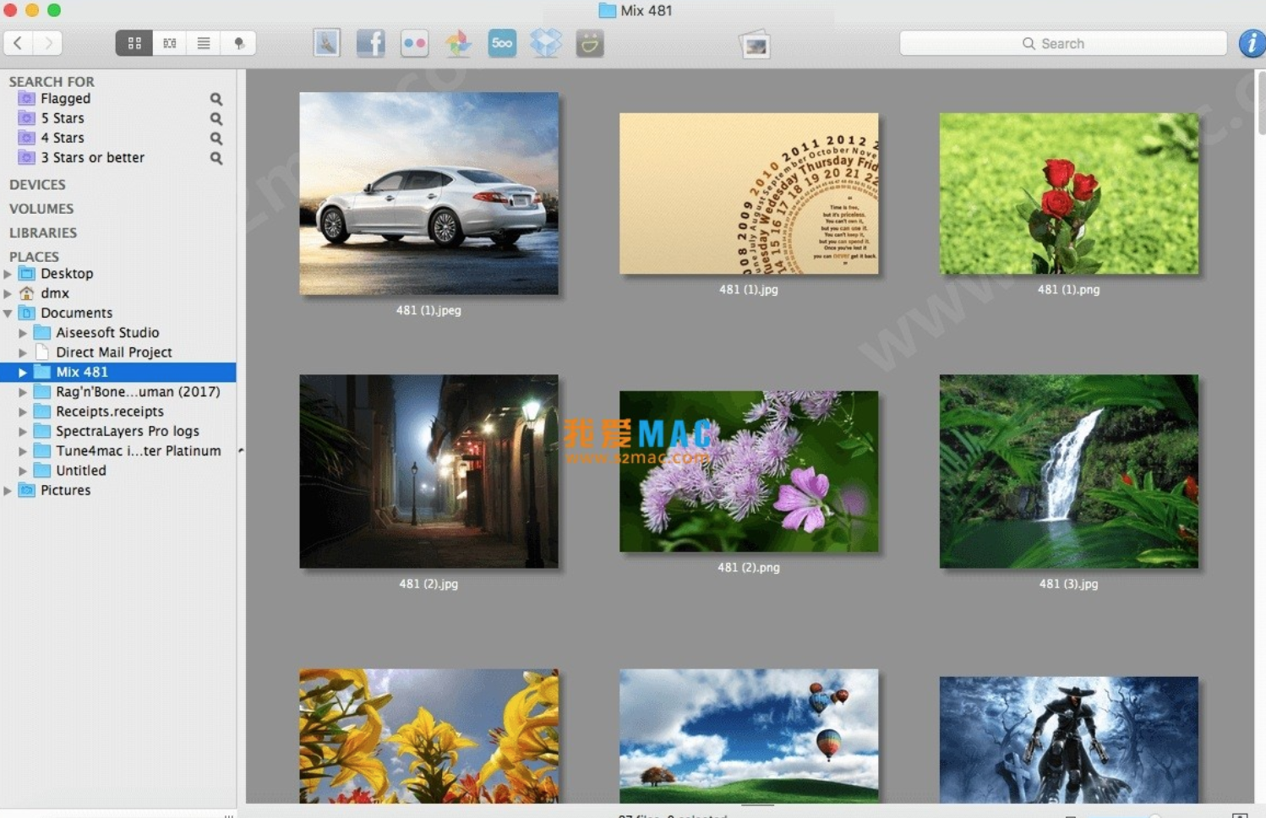This screenshot has width=1266, height=818.
Task: Select the yellow lilies thumbnail
Action: point(428,736)
